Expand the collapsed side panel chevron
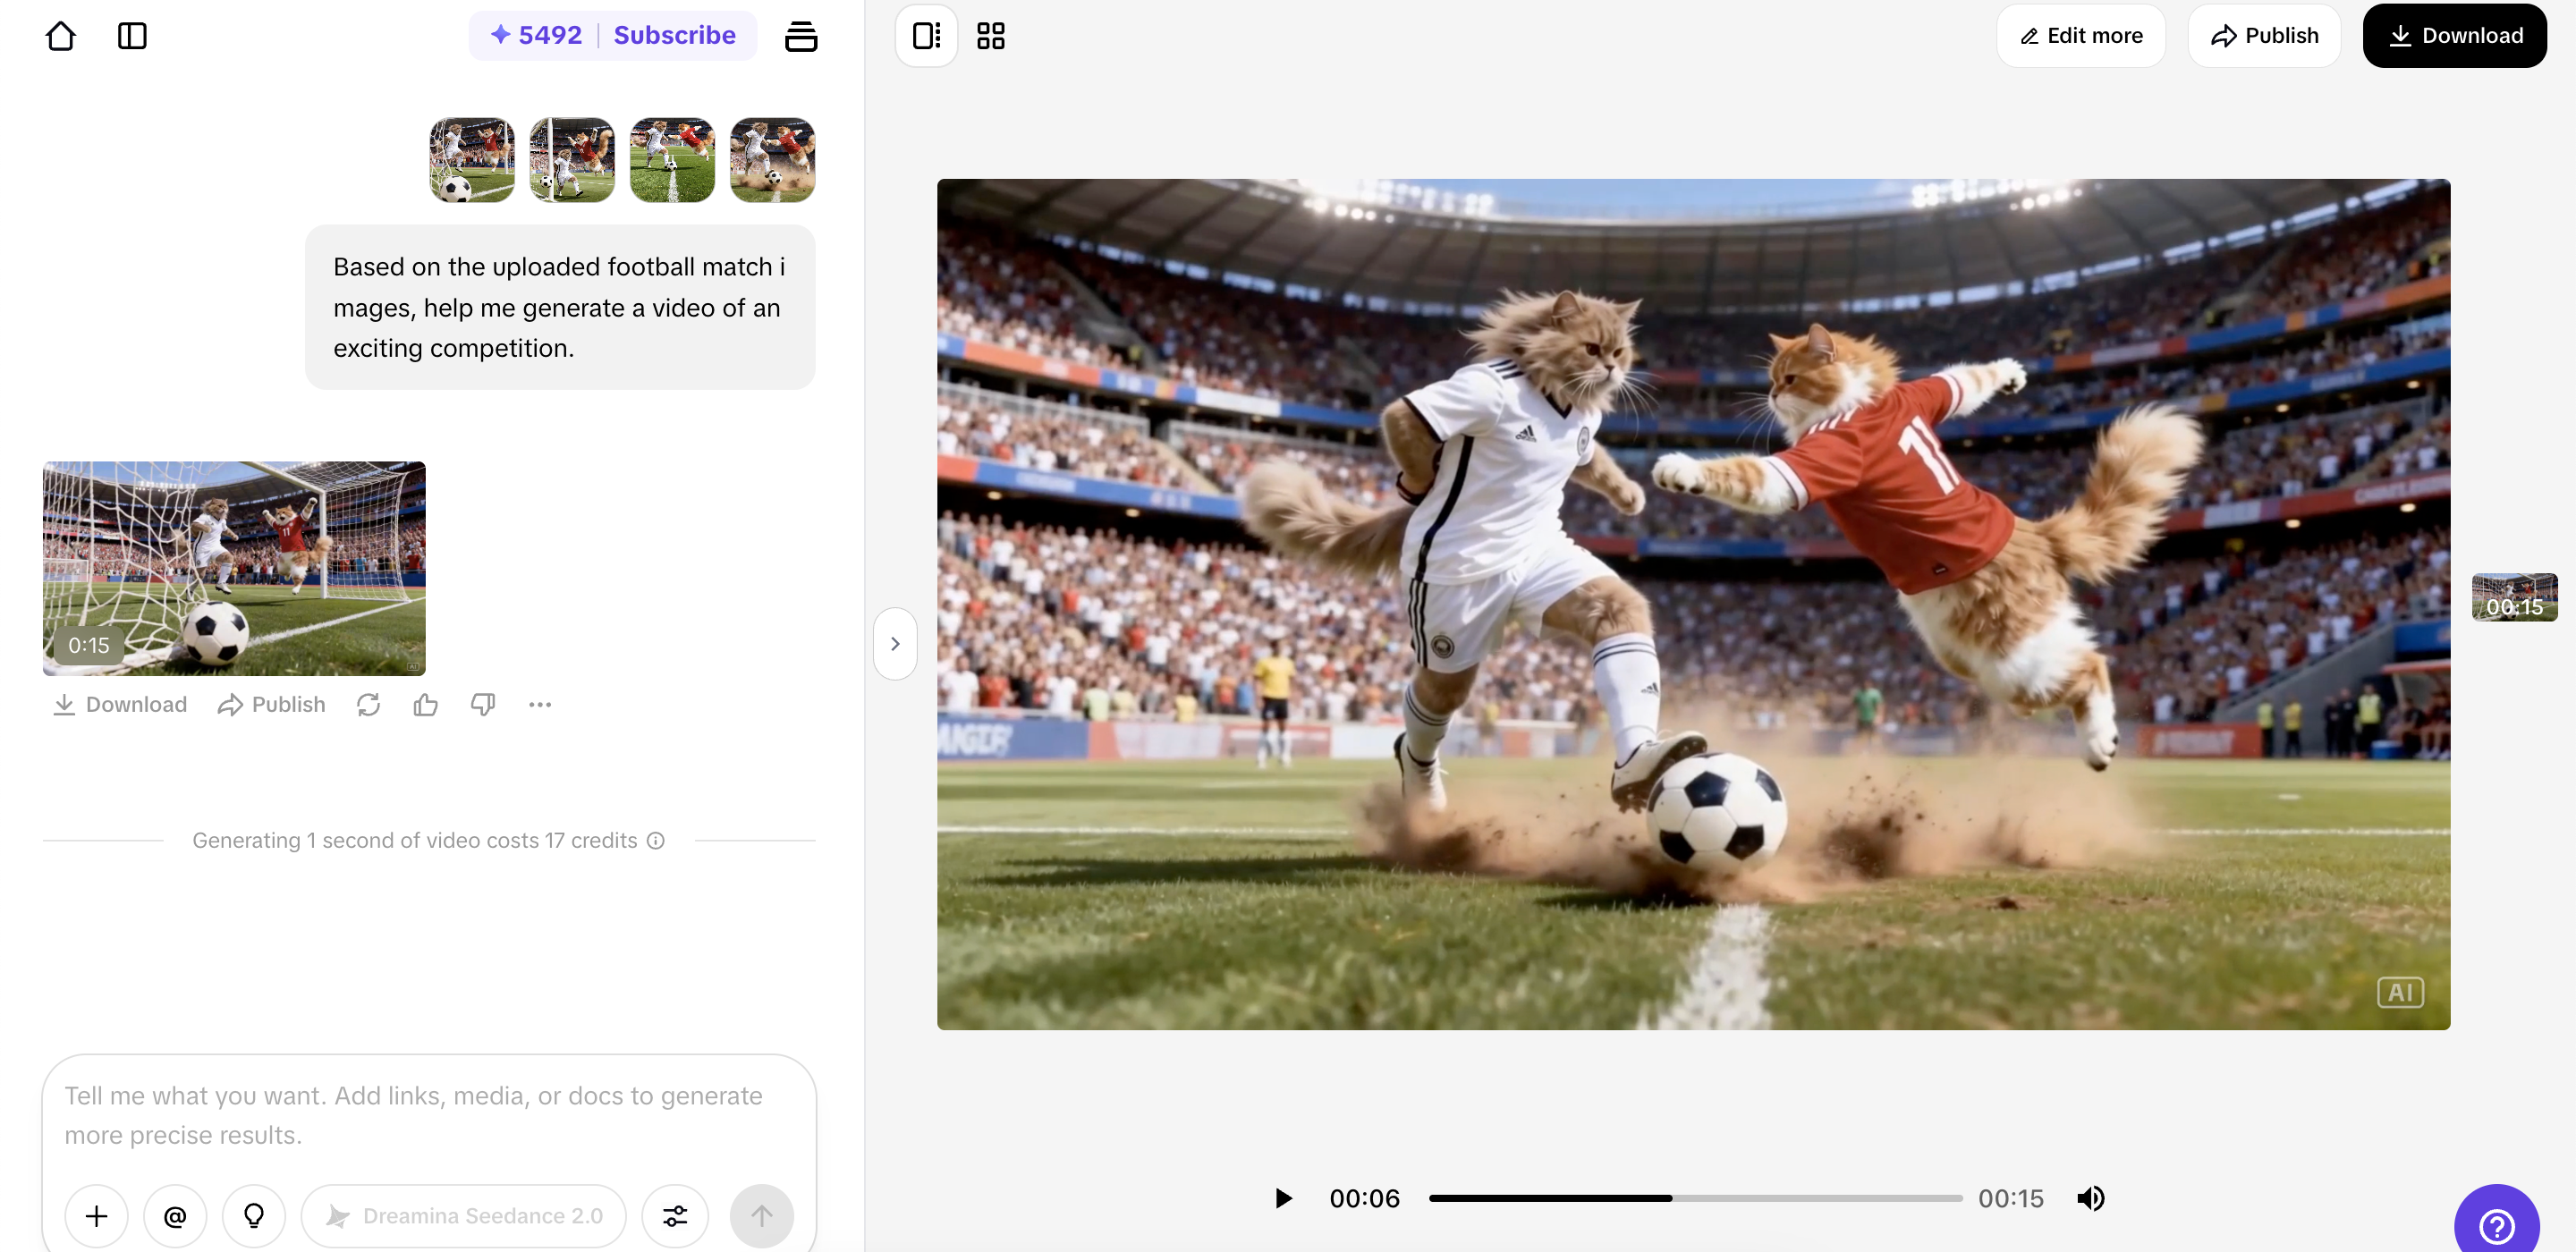The width and height of the screenshot is (2576, 1252). click(x=895, y=643)
